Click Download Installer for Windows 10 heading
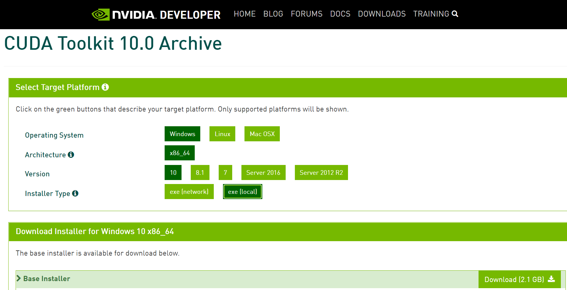 click(95, 231)
